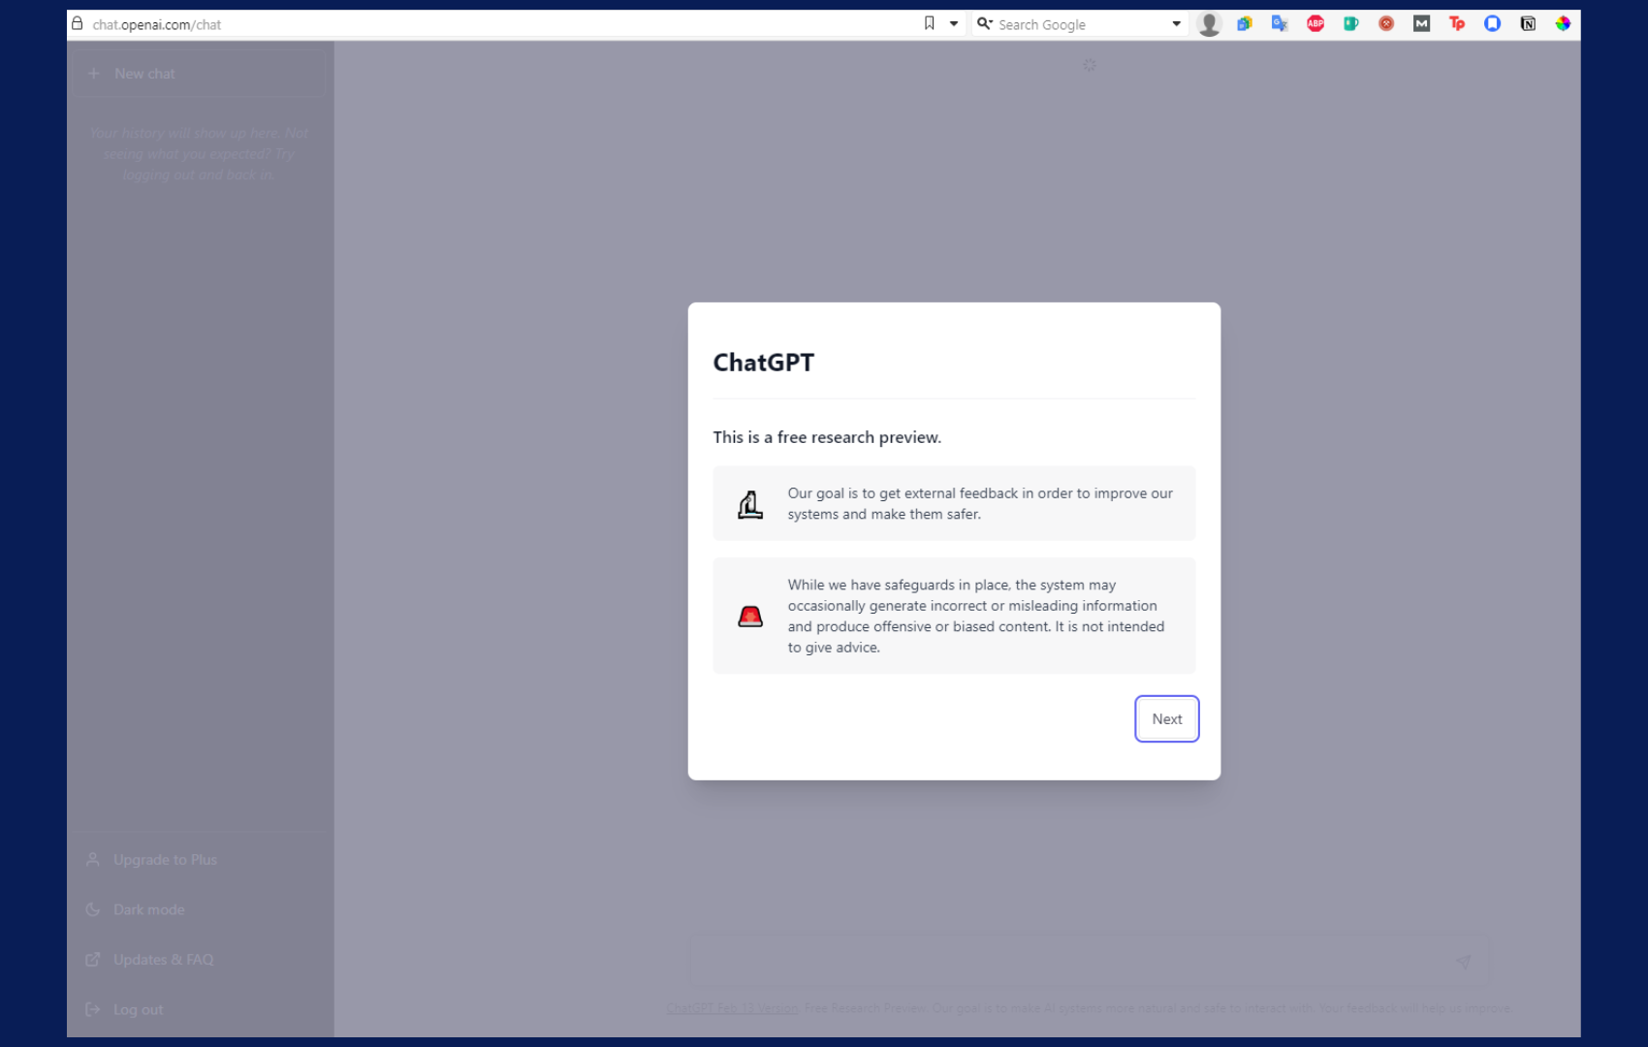Click the Google Docs offline extension icon
This screenshot has width=1648, height=1047.
1245,23
